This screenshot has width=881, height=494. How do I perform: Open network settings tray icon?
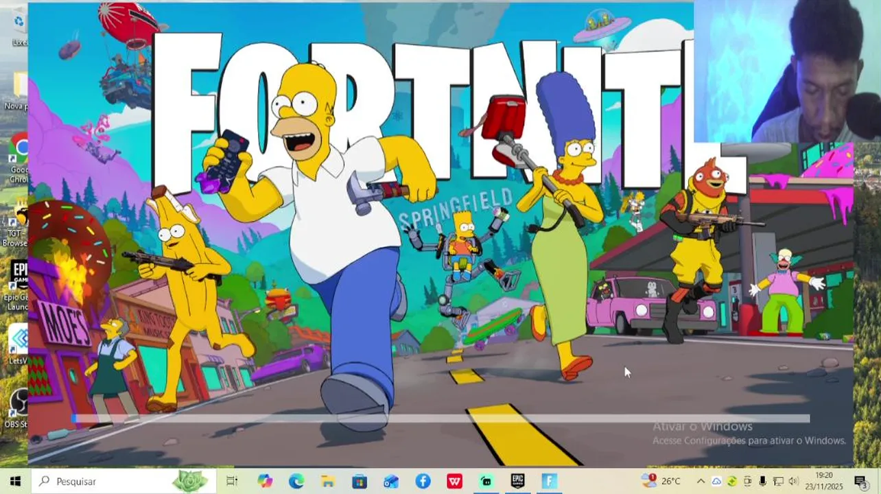tap(778, 481)
